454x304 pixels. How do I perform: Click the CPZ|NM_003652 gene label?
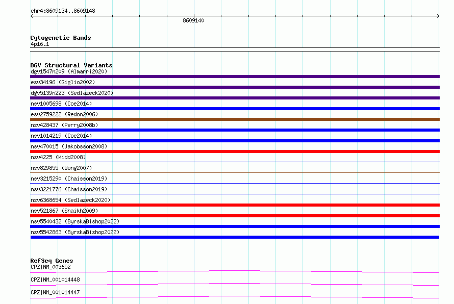(51, 267)
